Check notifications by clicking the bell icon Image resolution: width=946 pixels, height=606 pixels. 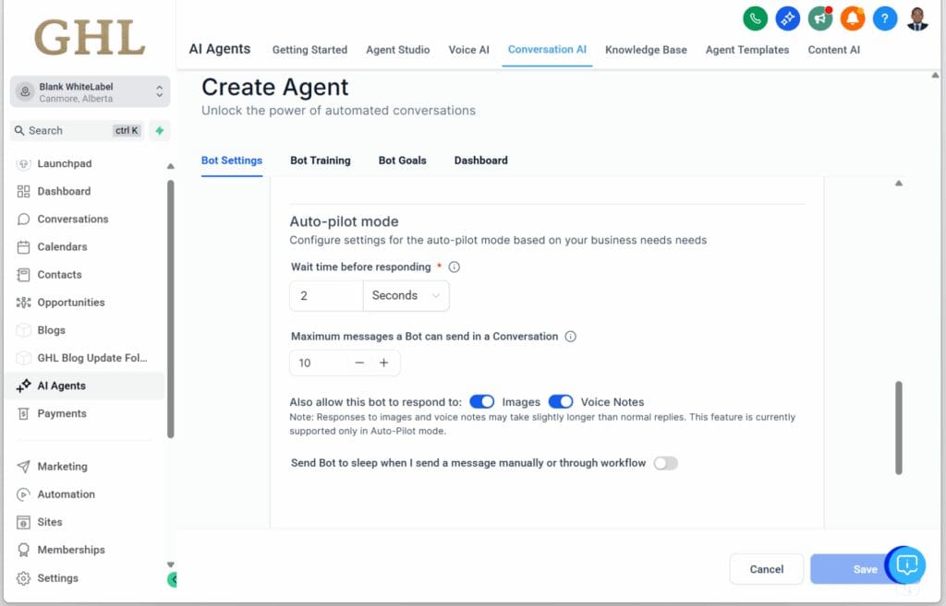click(x=852, y=18)
